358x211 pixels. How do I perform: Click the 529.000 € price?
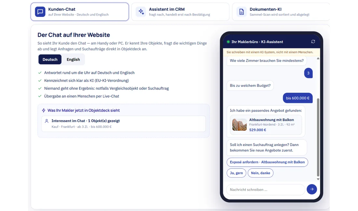click(x=257, y=130)
